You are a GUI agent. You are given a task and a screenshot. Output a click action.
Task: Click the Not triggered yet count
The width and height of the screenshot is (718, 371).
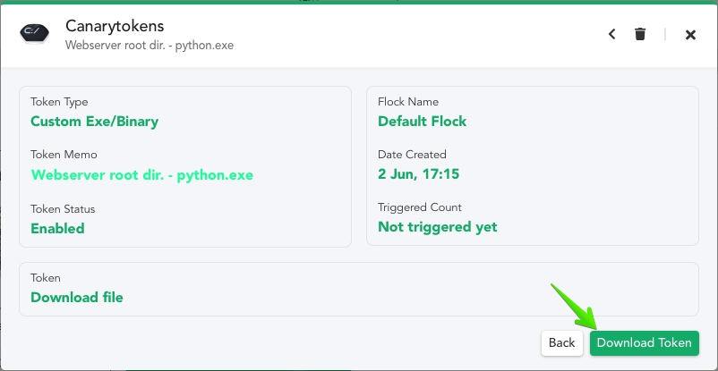tap(438, 226)
